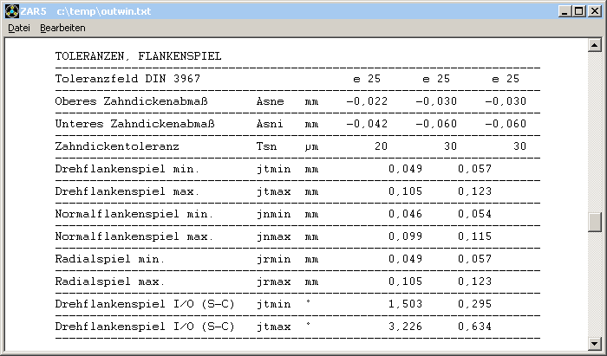Minimize the ZAR5 window
Viewport: 607px width, 356px height.
pos(565,10)
